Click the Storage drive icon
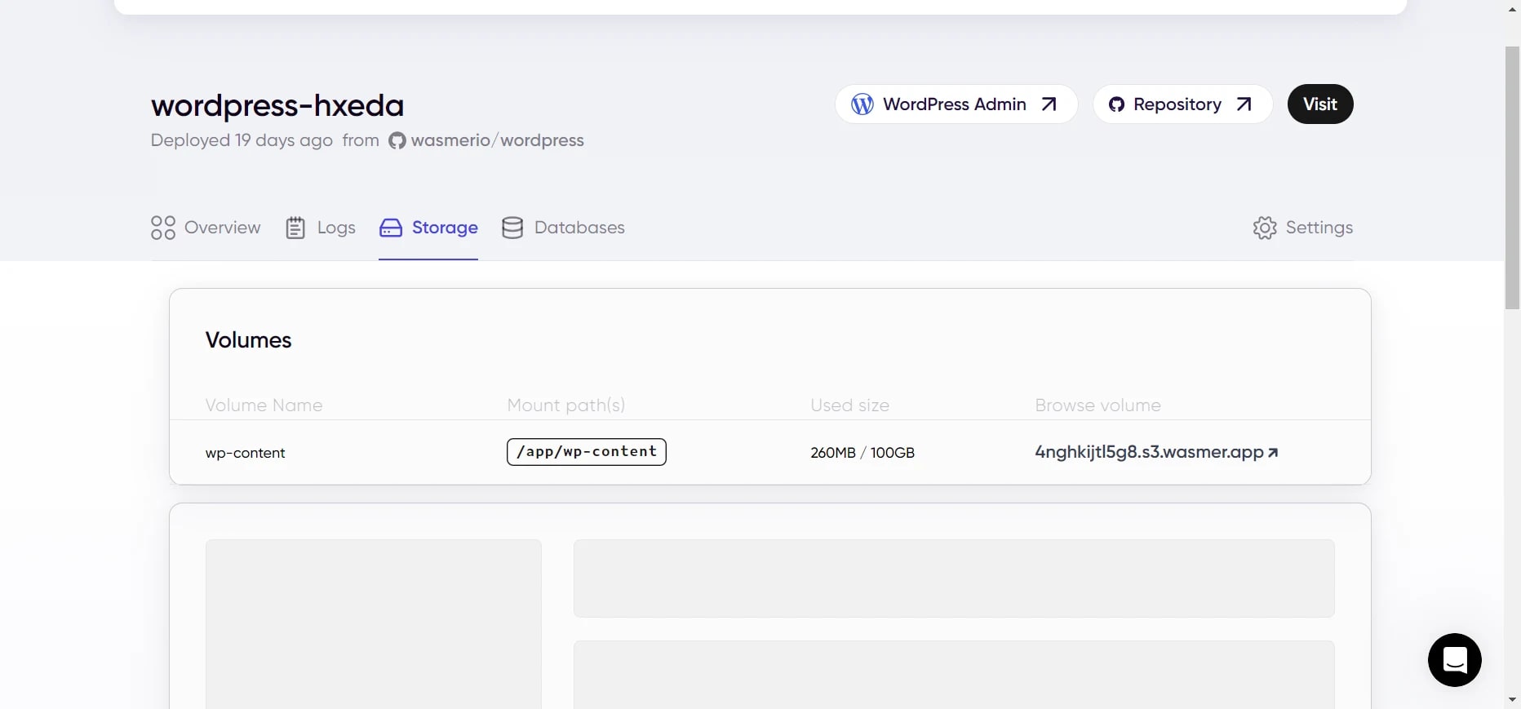Viewport: 1521px width, 709px height. pos(391,228)
